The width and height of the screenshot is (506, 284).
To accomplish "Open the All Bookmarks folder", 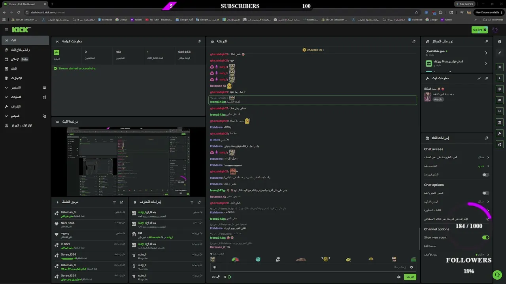I will (x=493, y=20).
